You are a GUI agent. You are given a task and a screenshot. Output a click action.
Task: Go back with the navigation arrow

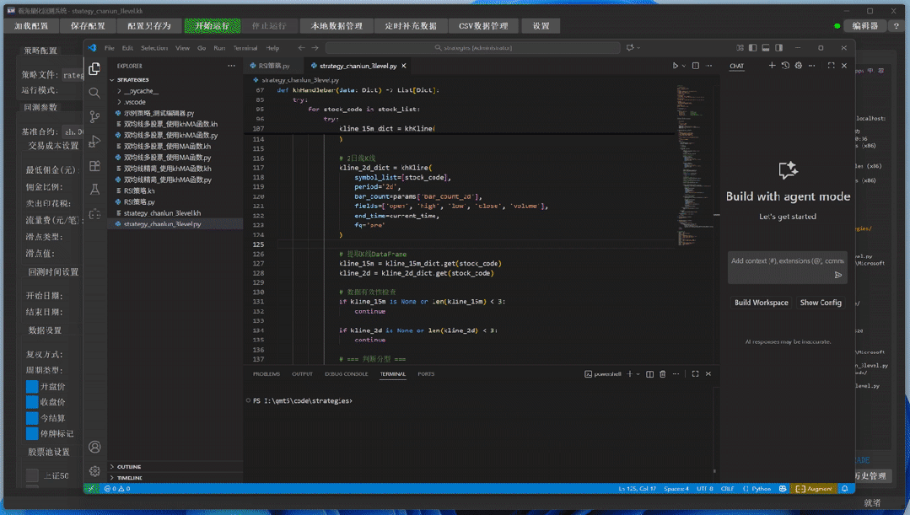(301, 48)
